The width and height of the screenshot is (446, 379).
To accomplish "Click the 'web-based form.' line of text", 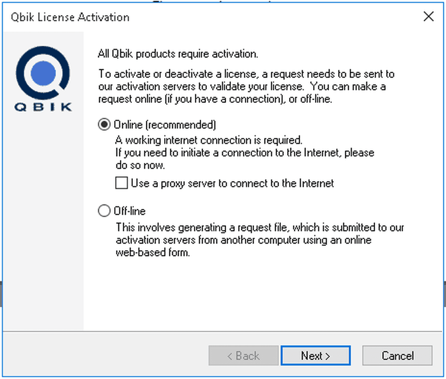I will tap(153, 252).
